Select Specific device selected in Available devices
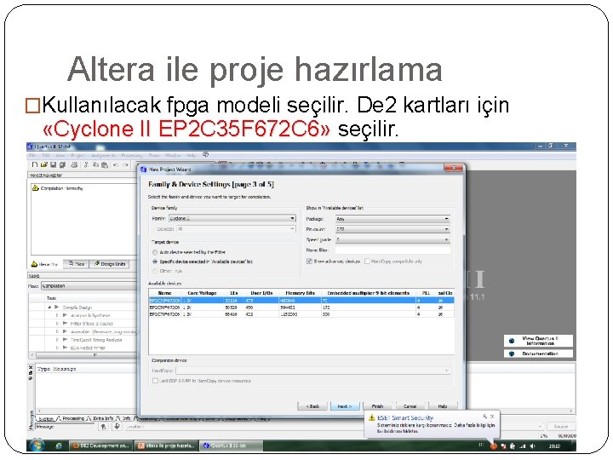 point(155,262)
